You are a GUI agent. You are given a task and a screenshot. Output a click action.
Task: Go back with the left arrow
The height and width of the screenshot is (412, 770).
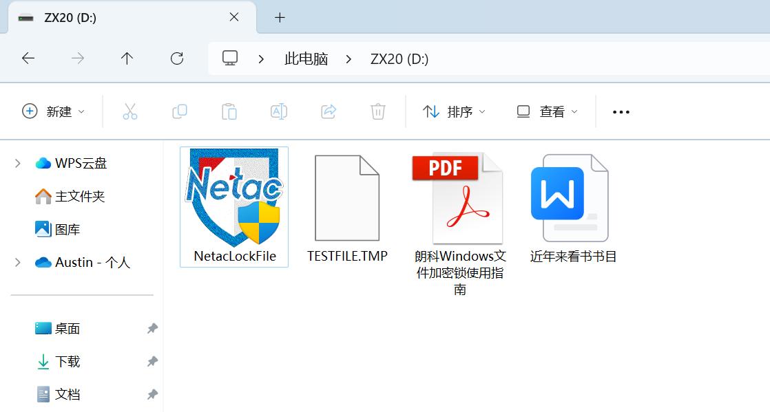(28, 58)
